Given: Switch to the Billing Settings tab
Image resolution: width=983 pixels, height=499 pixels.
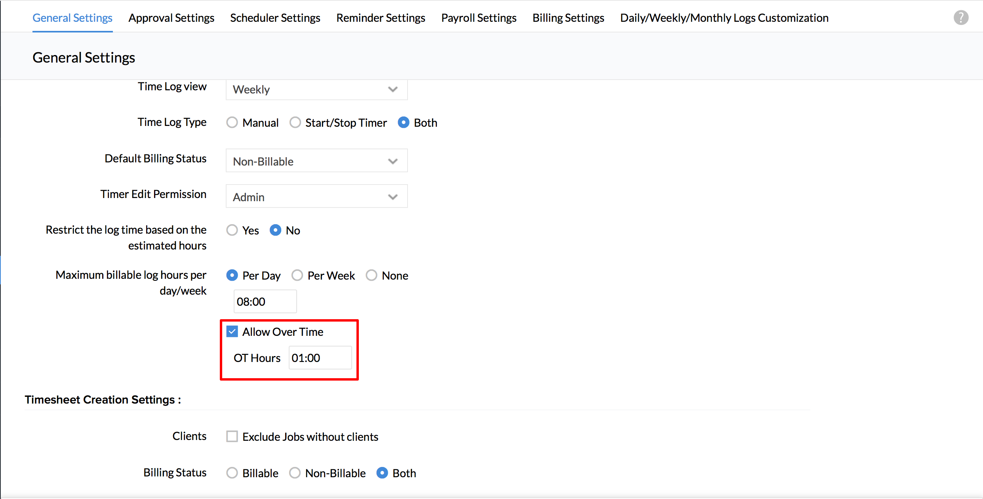Looking at the screenshot, I should coord(568,18).
